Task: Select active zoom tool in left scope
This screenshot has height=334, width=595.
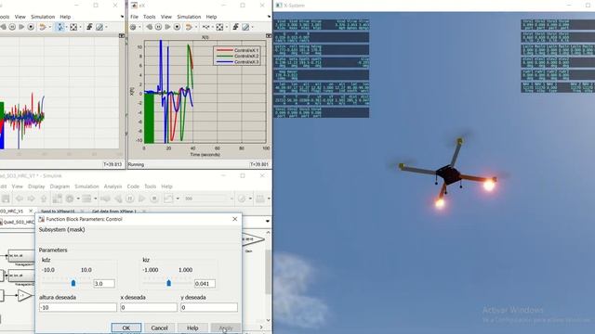Action: coord(59,27)
